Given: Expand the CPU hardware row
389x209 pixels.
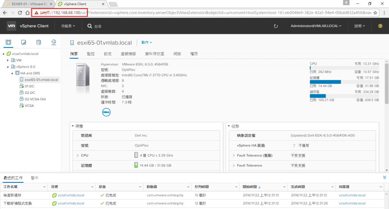Looking at the screenshot, I should (77, 155).
